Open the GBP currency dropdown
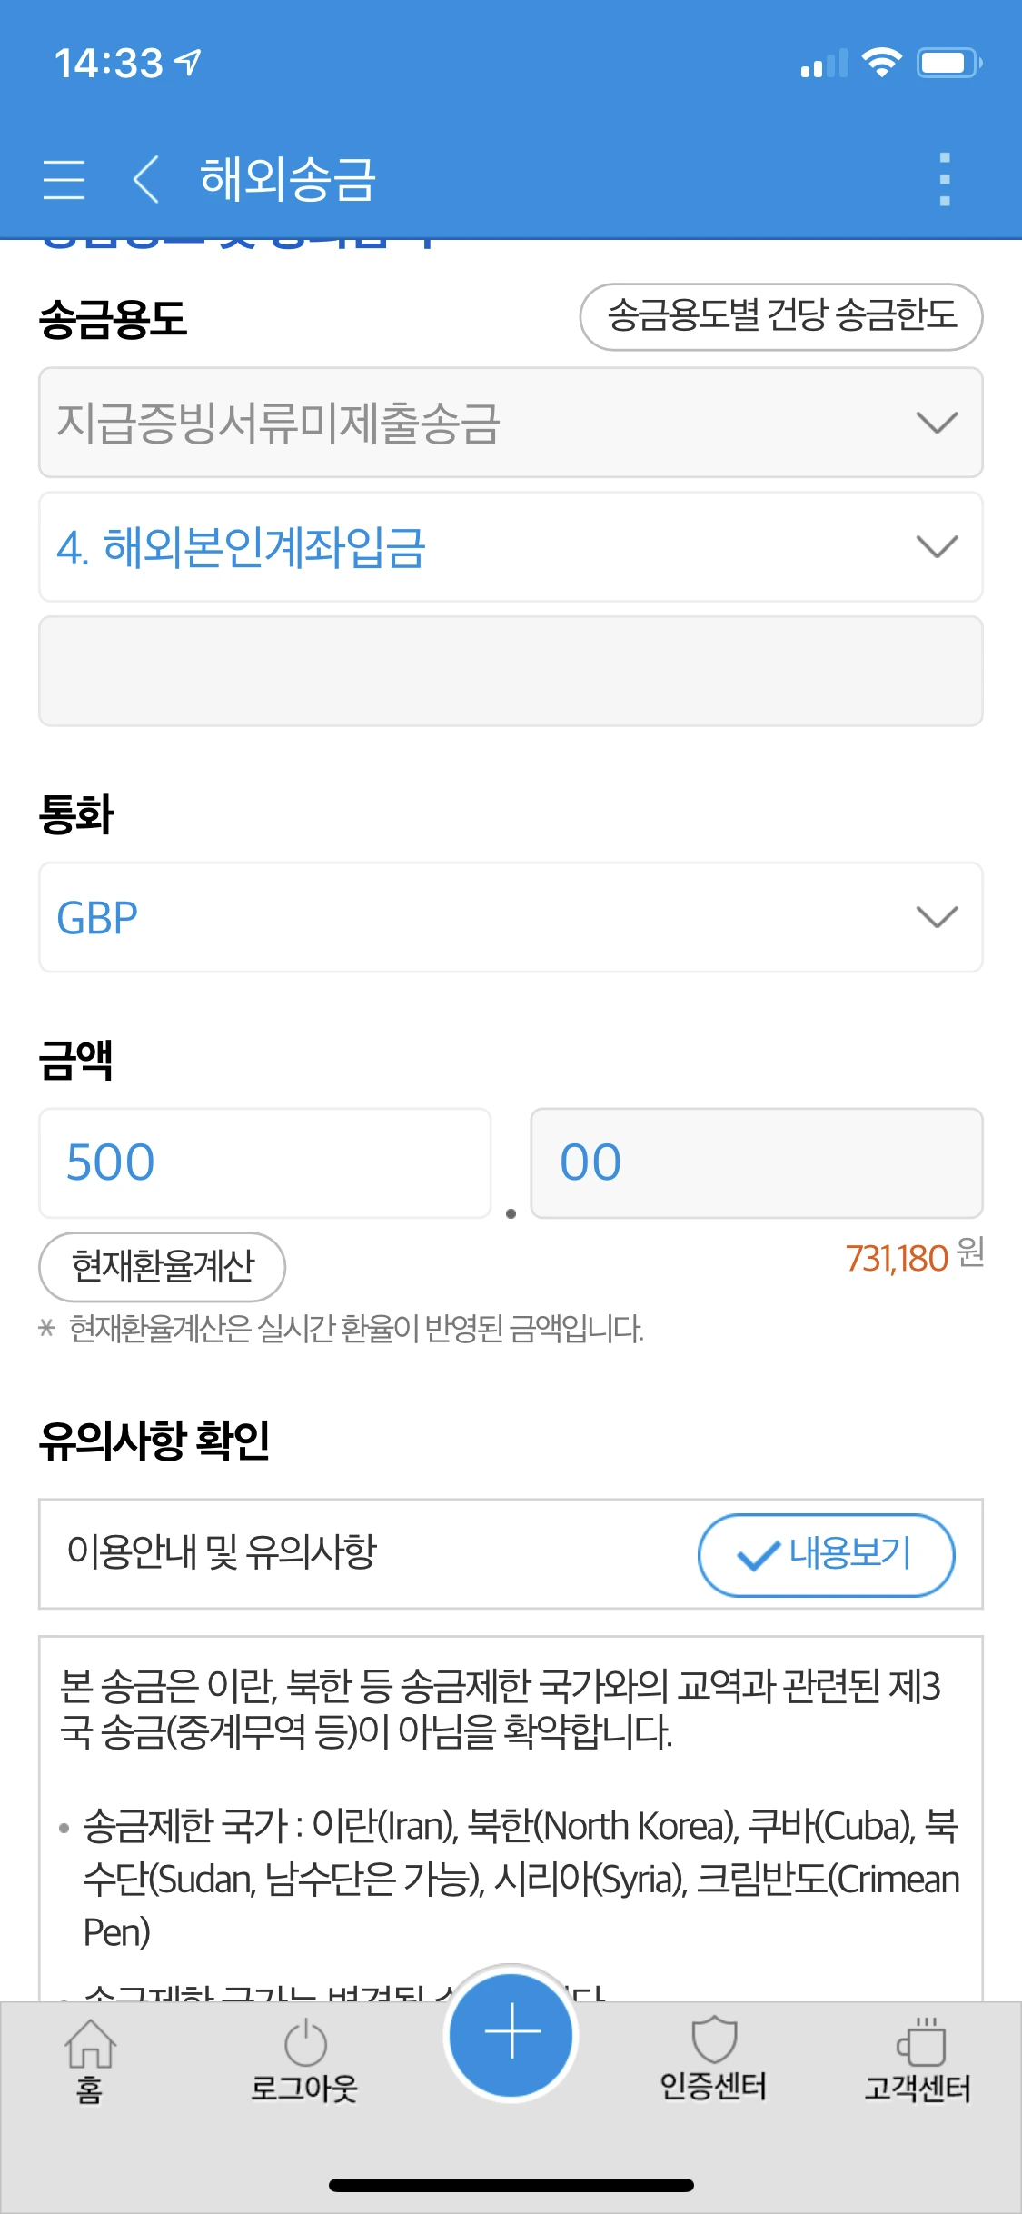The height and width of the screenshot is (2214, 1022). pyautogui.click(x=511, y=917)
